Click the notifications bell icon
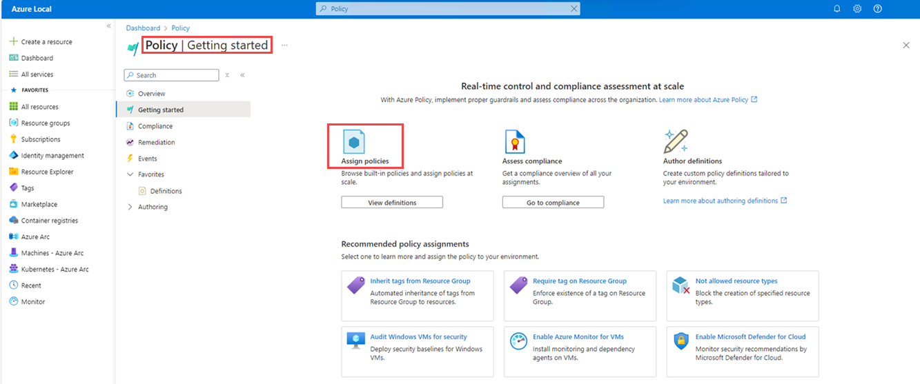The width and height of the screenshot is (920, 384). pyautogui.click(x=837, y=9)
